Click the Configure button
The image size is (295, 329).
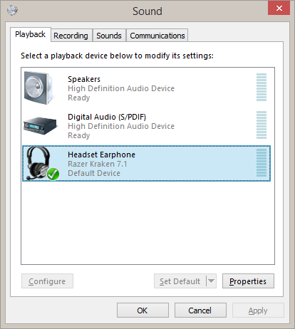coord(47,281)
